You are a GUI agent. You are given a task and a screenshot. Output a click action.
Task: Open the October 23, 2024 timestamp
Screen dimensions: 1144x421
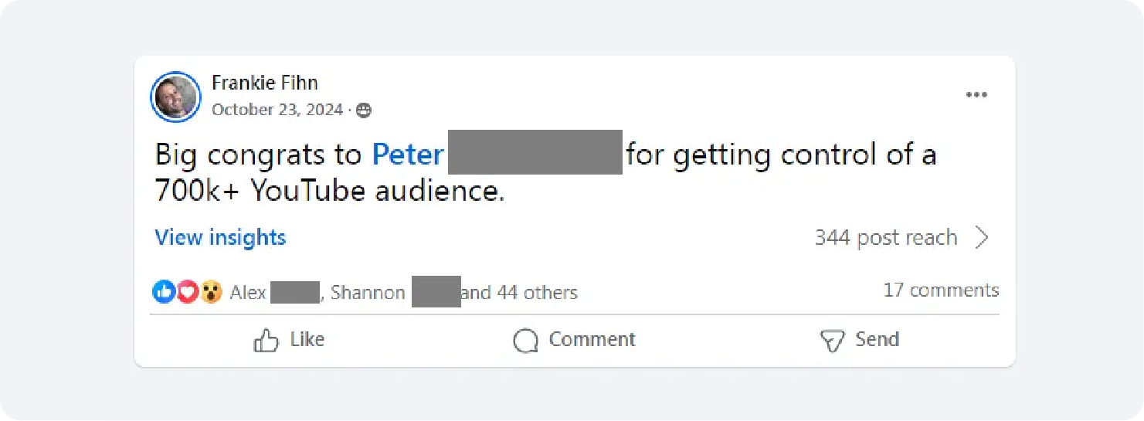point(277,110)
